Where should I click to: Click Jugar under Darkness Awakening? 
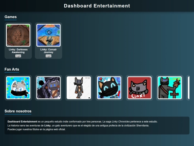(x=18, y=56)
